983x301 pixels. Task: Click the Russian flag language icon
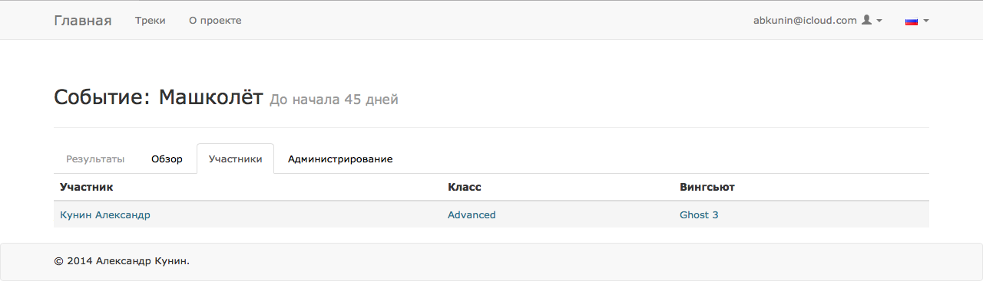(x=912, y=21)
